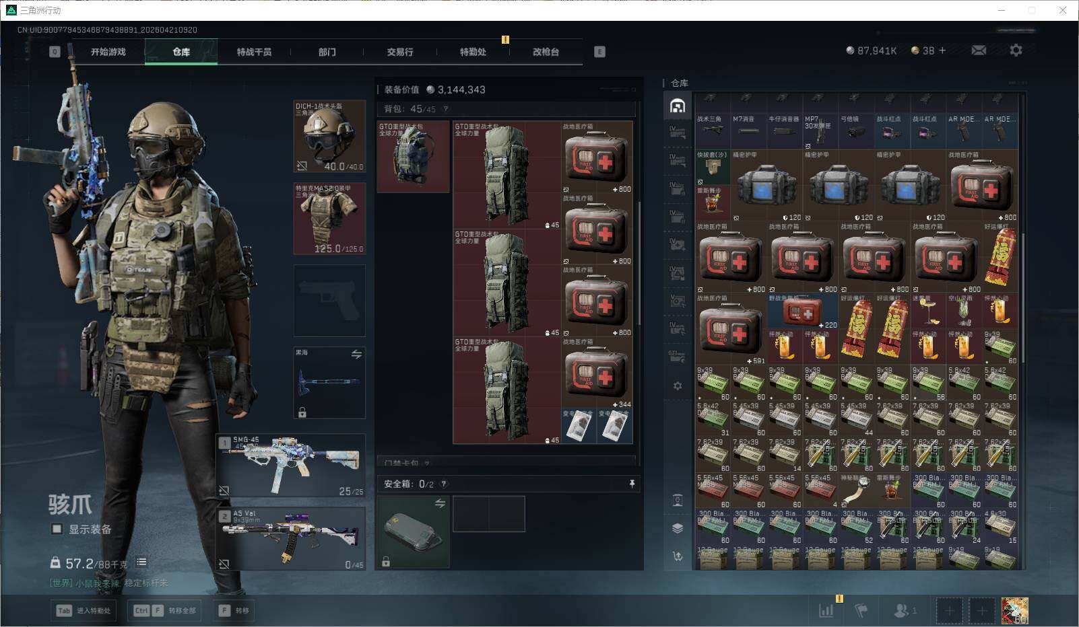Click the 87,941K currency balance
This screenshot has height=627, width=1079.
pos(872,50)
